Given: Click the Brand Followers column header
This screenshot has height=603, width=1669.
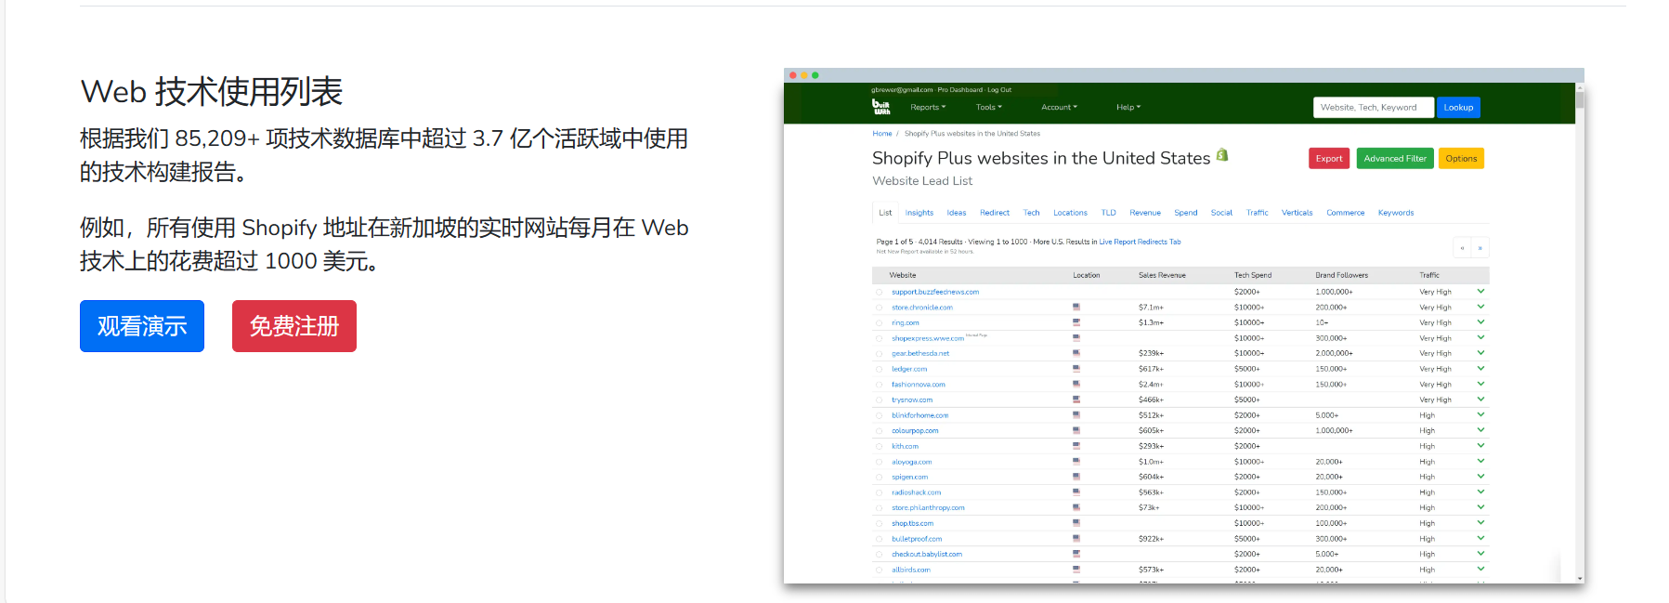Looking at the screenshot, I should point(1341,275).
